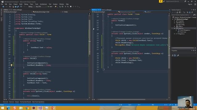Screen dimensions: 197x110
Task: Click the feedback icon beside Quick Launch
Action: coord(164,1)
